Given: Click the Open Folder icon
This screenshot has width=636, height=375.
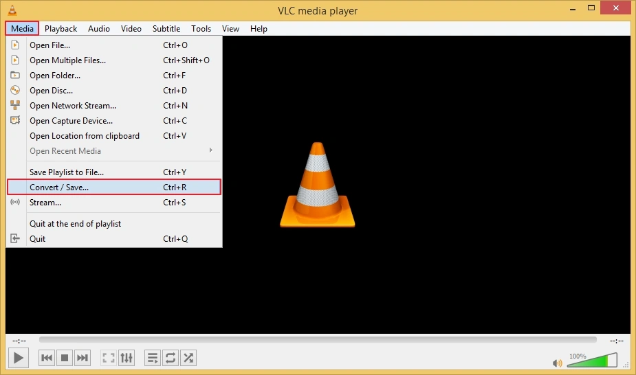Looking at the screenshot, I should tap(15, 75).
